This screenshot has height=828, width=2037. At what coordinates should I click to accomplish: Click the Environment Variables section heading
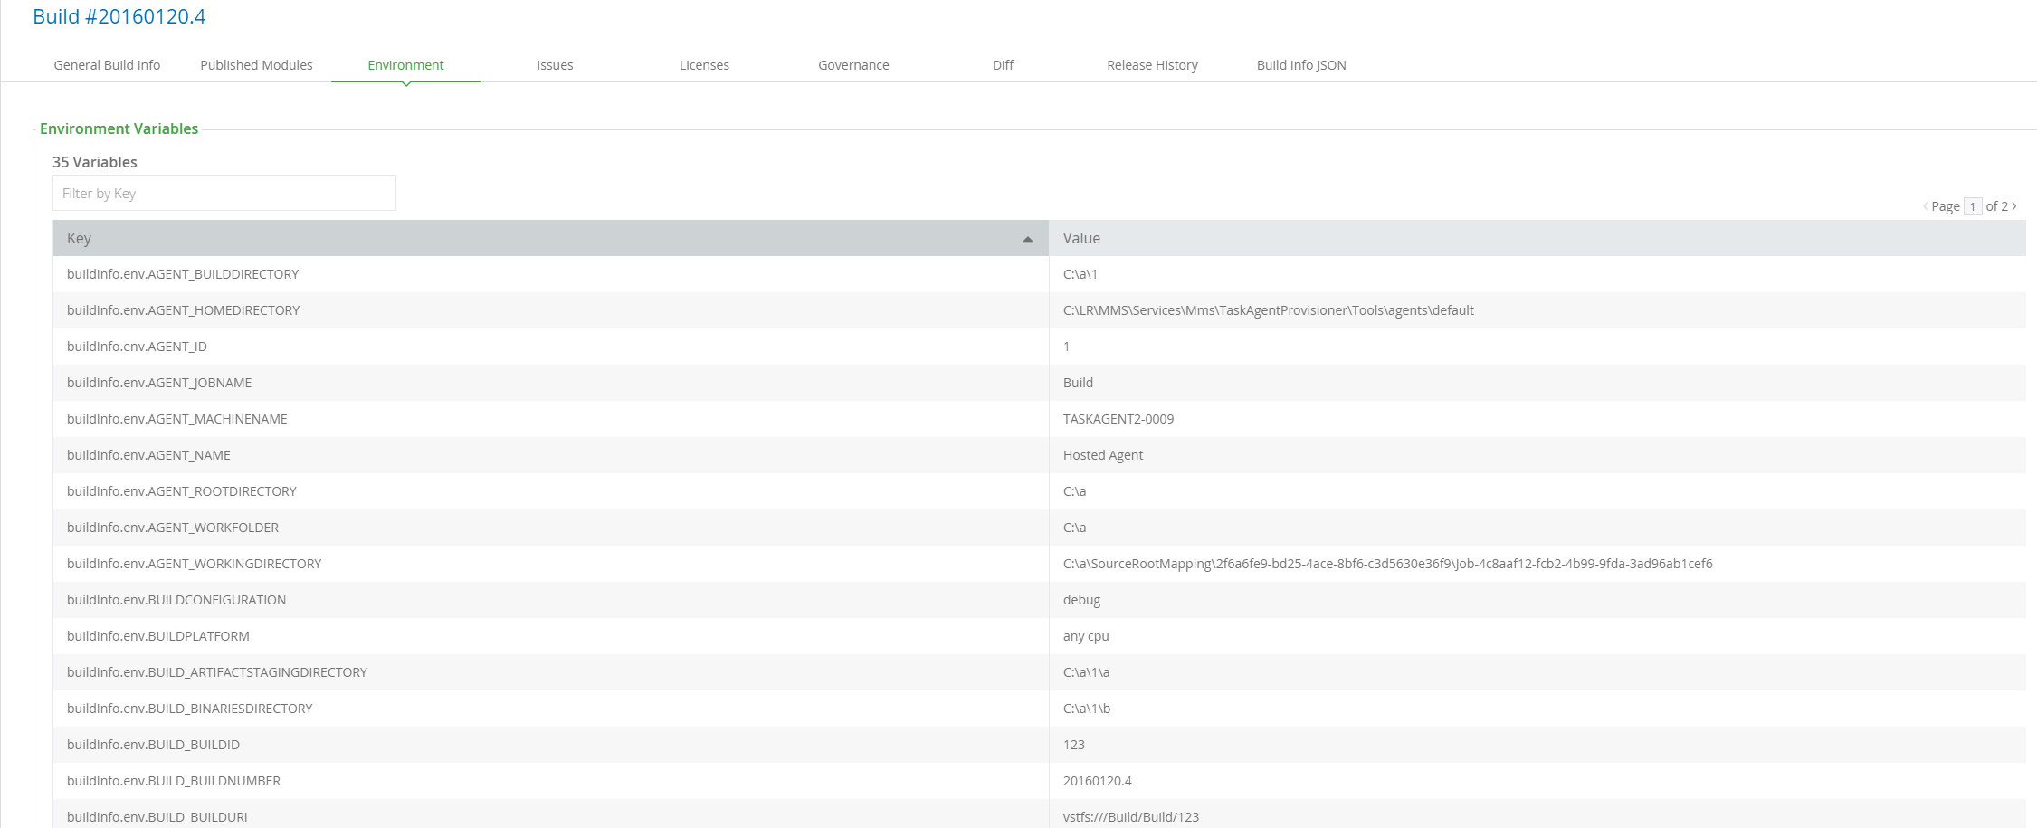tap(119, 128)
